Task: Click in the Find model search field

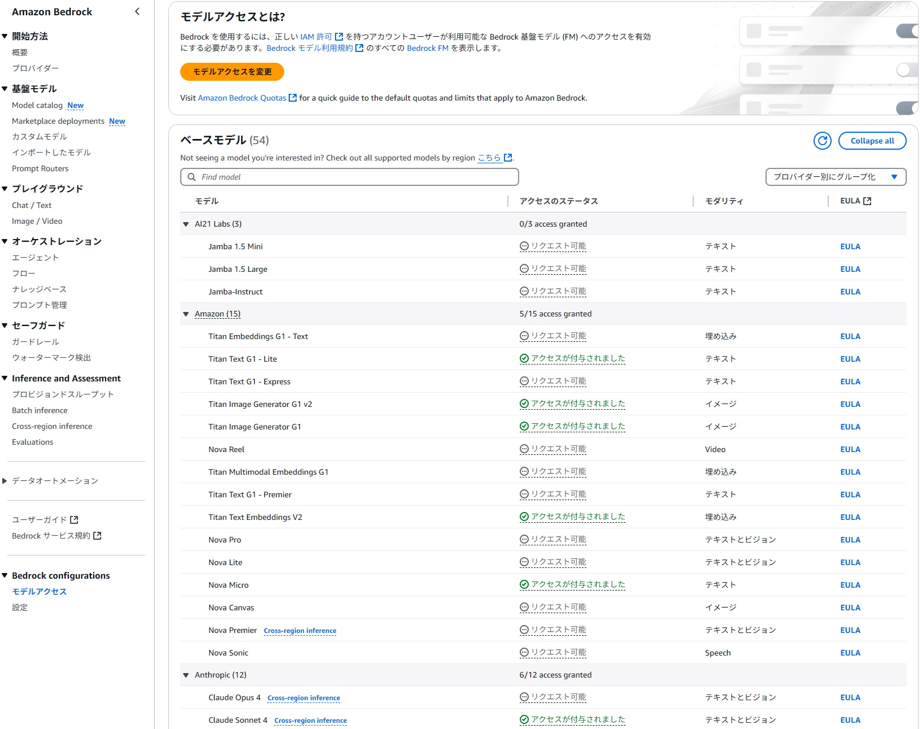Action: [x=350, y=177]
